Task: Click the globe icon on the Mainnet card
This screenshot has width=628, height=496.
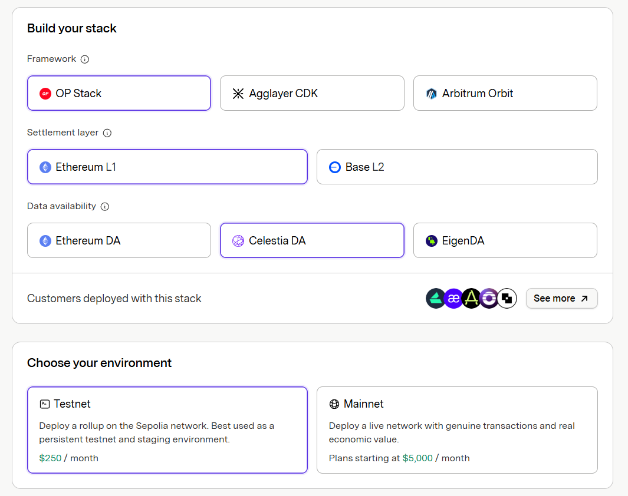Action: (x=336, y=404)
